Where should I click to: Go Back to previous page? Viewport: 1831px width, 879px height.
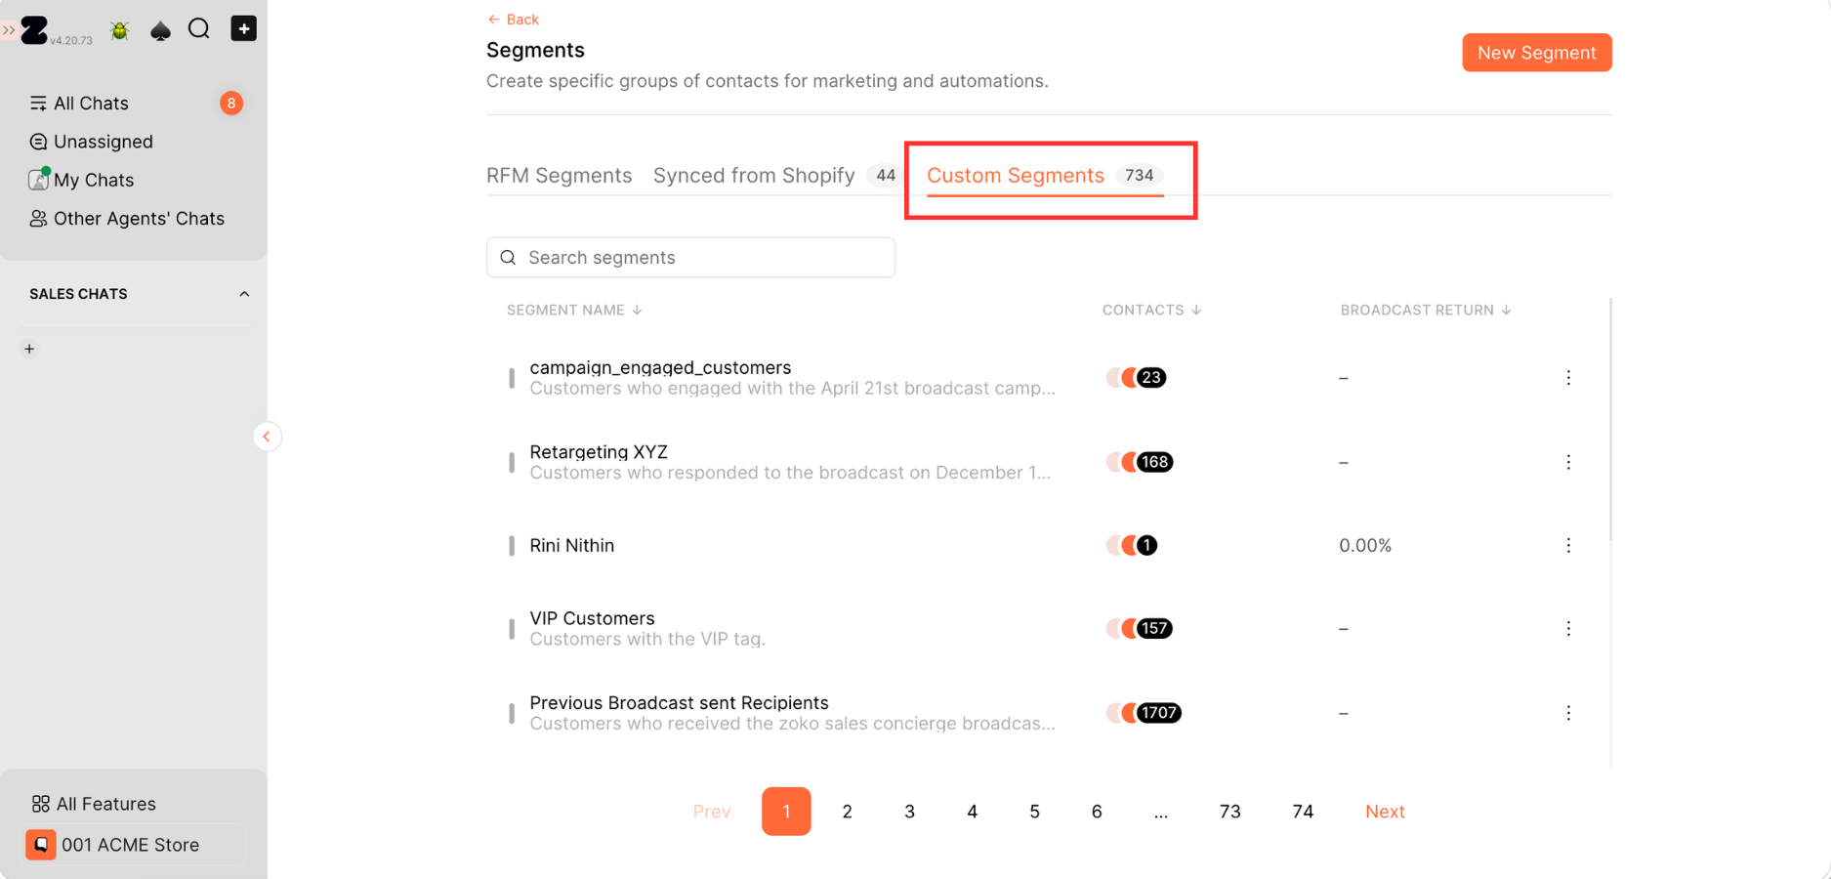(513, 20)
